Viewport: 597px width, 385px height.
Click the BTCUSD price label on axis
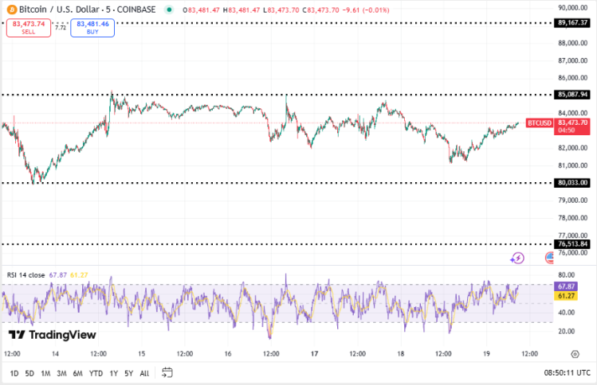click(x=539, y=122)
